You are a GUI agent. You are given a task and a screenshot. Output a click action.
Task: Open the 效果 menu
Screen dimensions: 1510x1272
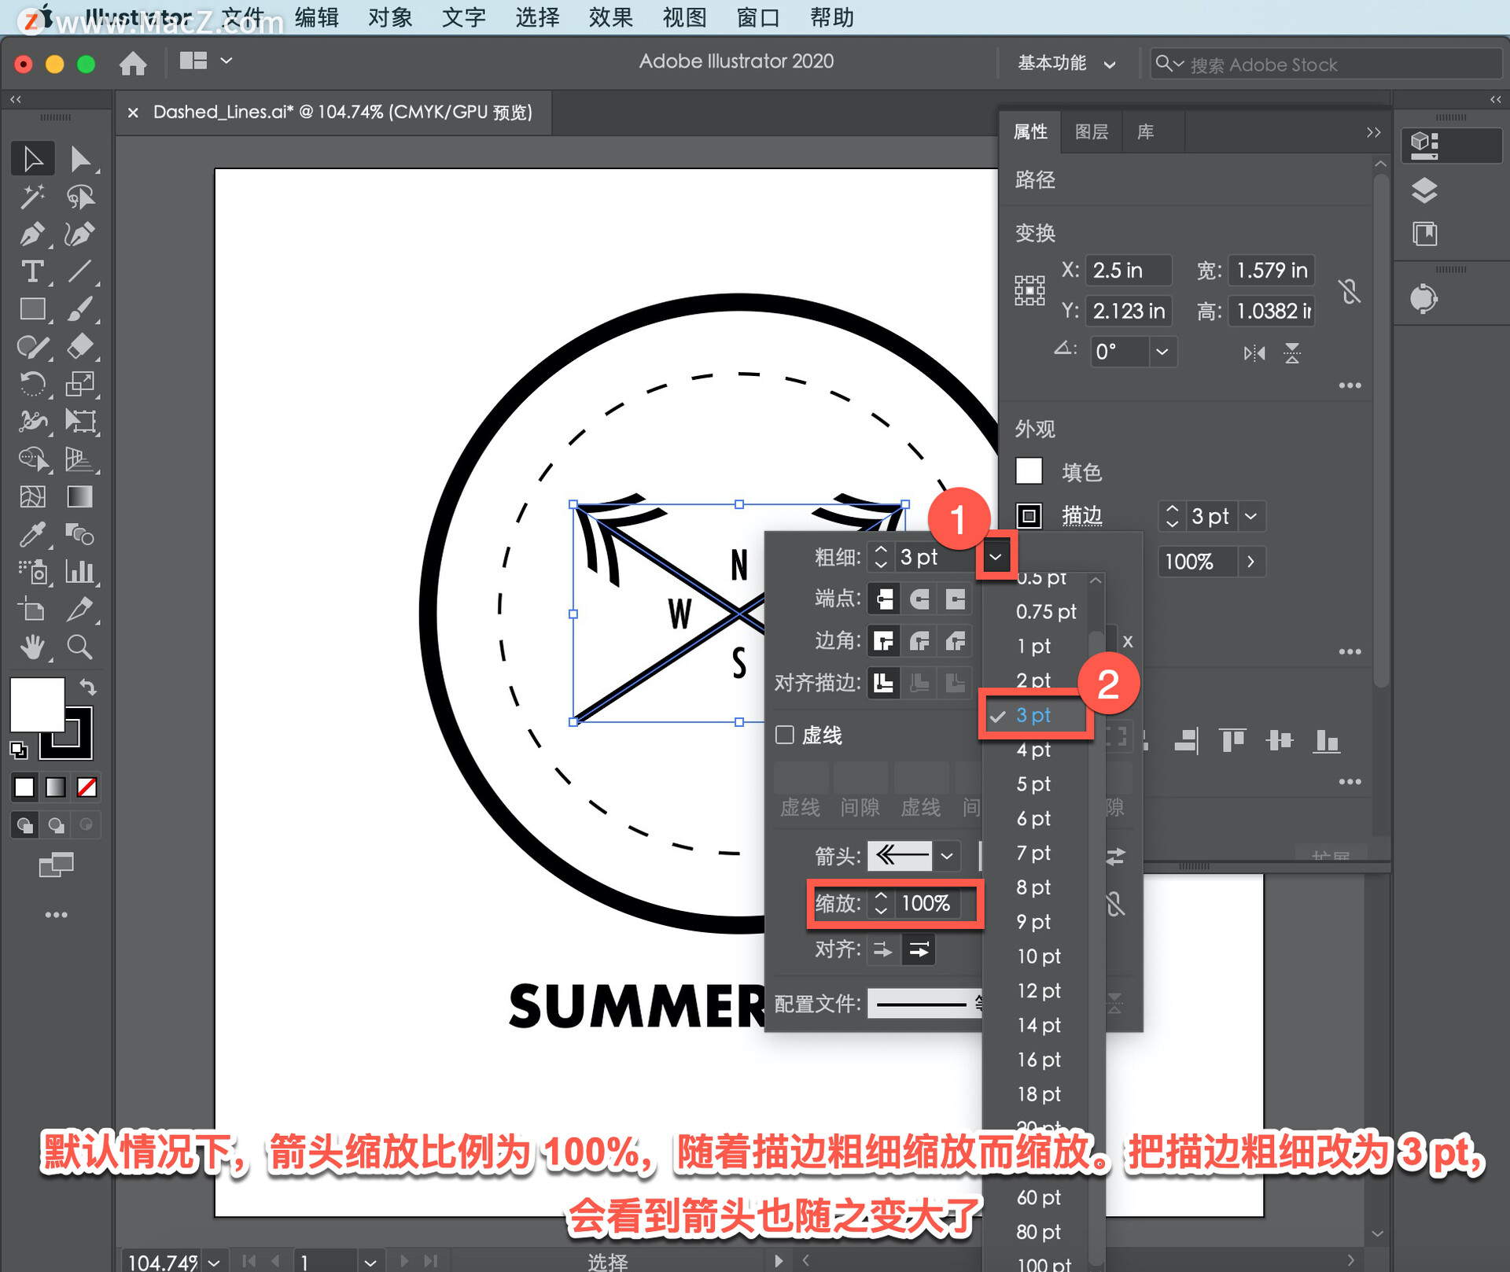611,17
